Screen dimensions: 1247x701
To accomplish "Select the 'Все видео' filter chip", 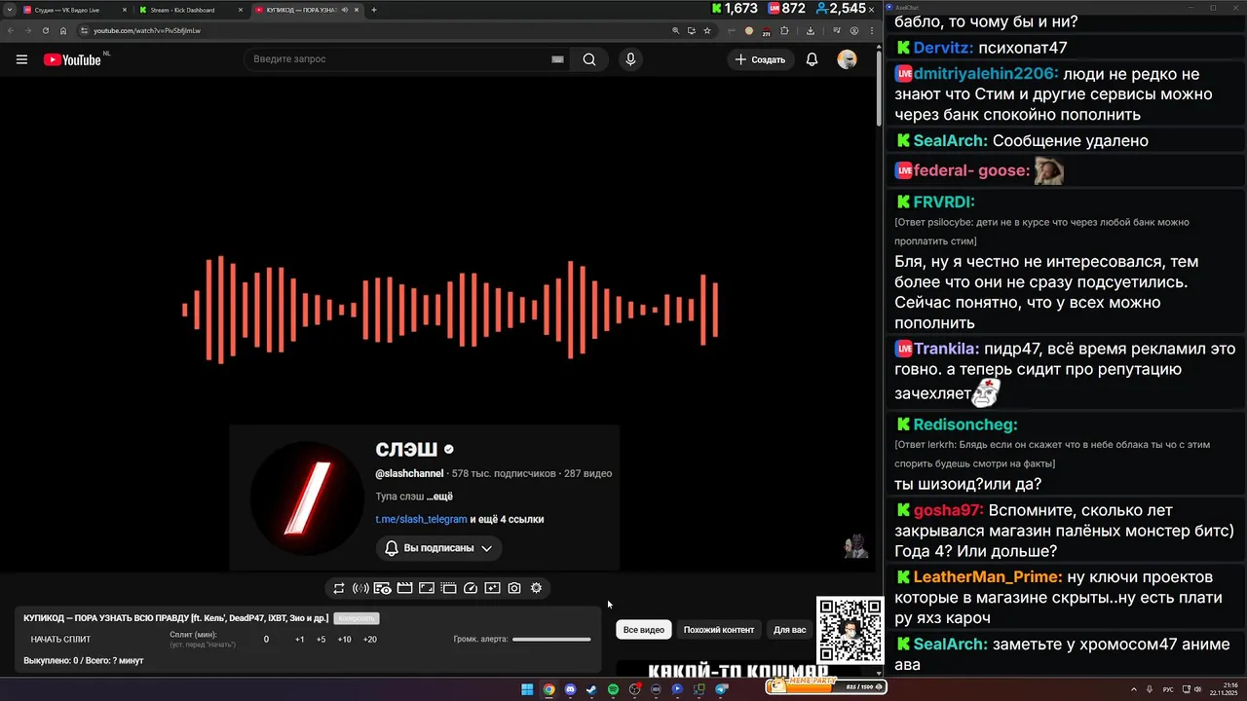I will pyautogui.click(x=644, y=630).
